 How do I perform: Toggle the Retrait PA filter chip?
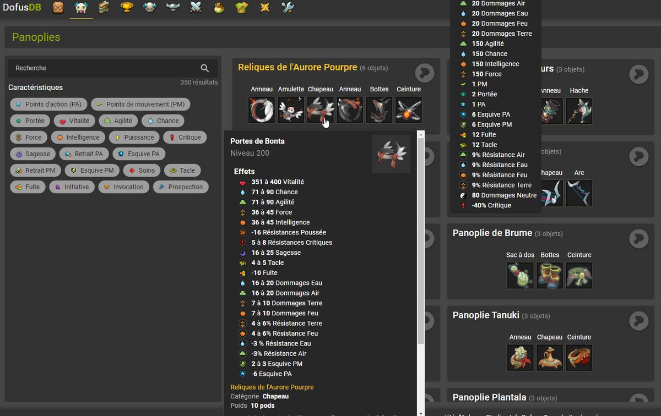pos(84,154)
